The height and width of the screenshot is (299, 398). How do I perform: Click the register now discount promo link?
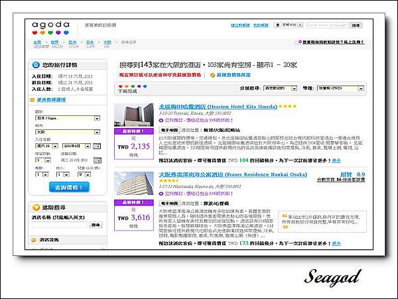click(333, 42)
